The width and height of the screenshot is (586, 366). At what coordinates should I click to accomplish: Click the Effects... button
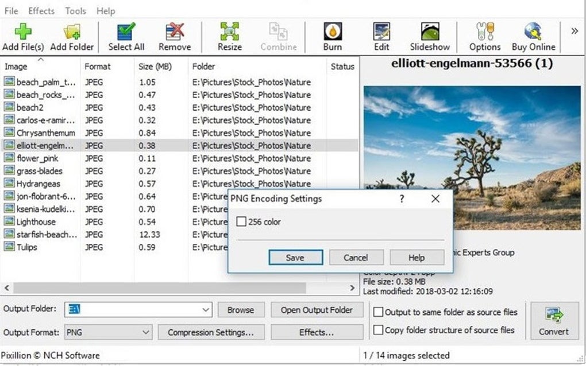[x=317, y=332]
